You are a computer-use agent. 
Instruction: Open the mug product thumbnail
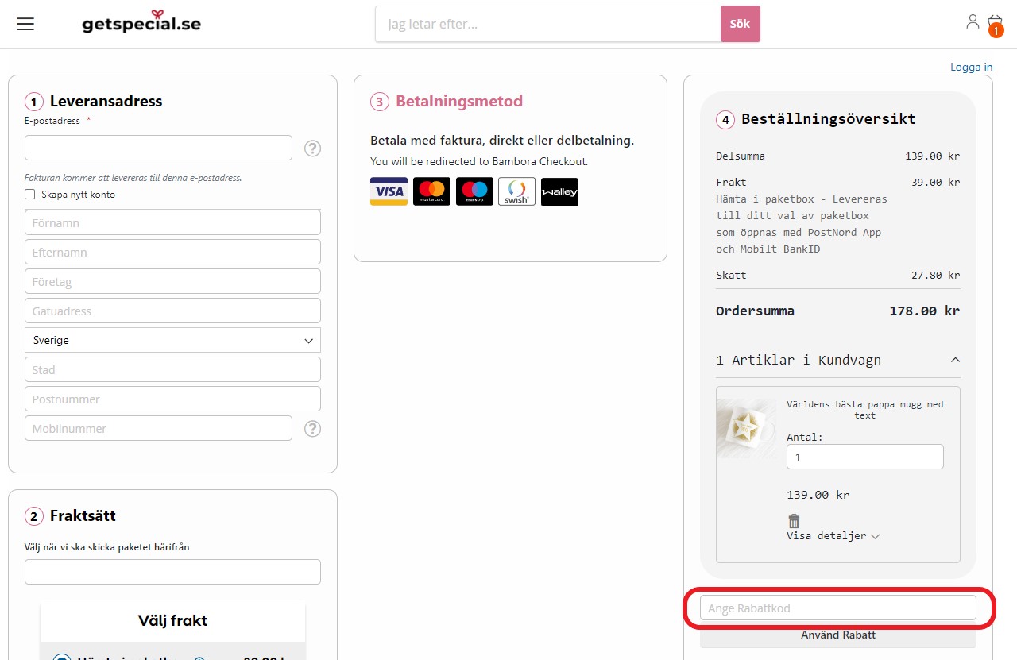point(747,428)
